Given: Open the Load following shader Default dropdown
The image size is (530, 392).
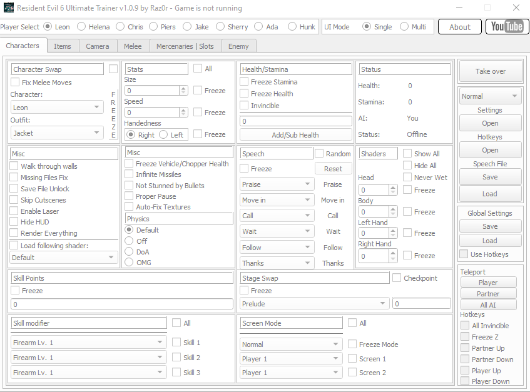Looking at the screenshot, I should click(64, 258).
